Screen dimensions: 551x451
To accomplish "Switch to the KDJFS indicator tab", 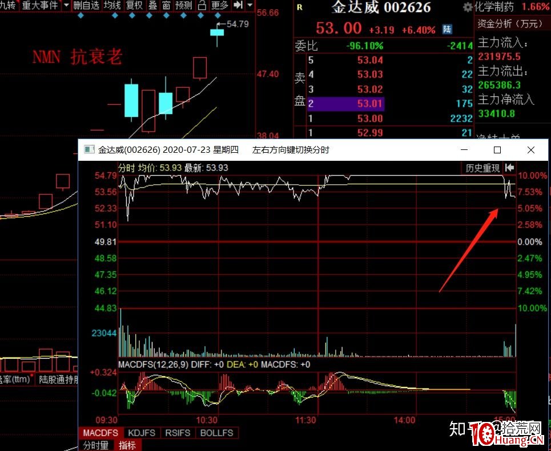I will (x=142, y=433).
